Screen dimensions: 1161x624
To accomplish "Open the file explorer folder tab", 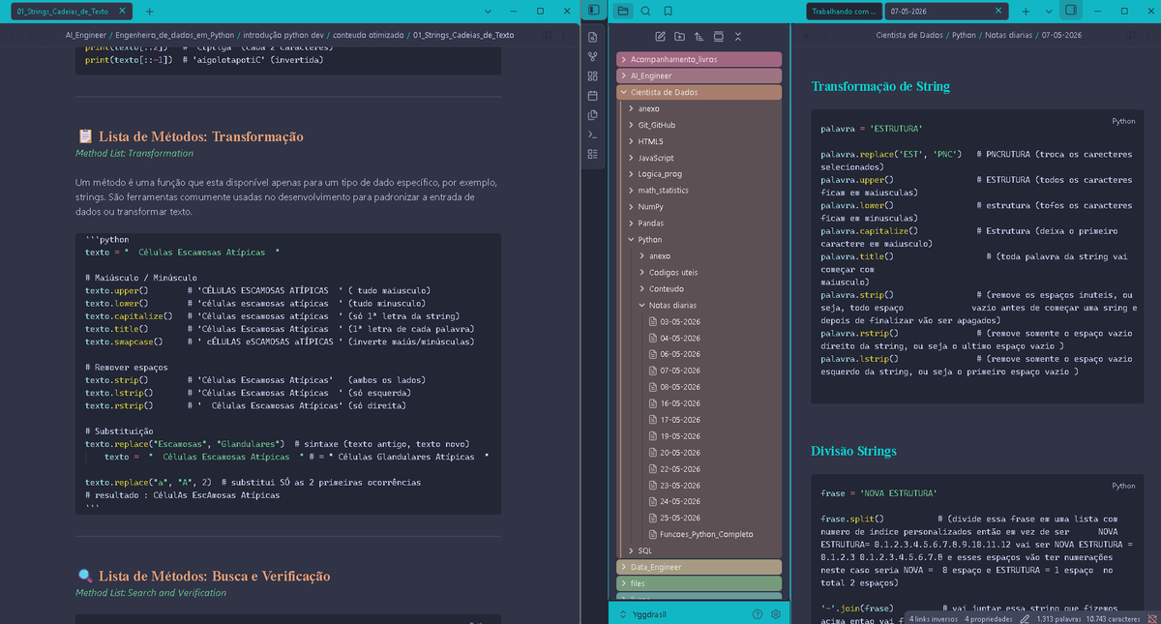I will pos(622,11).
